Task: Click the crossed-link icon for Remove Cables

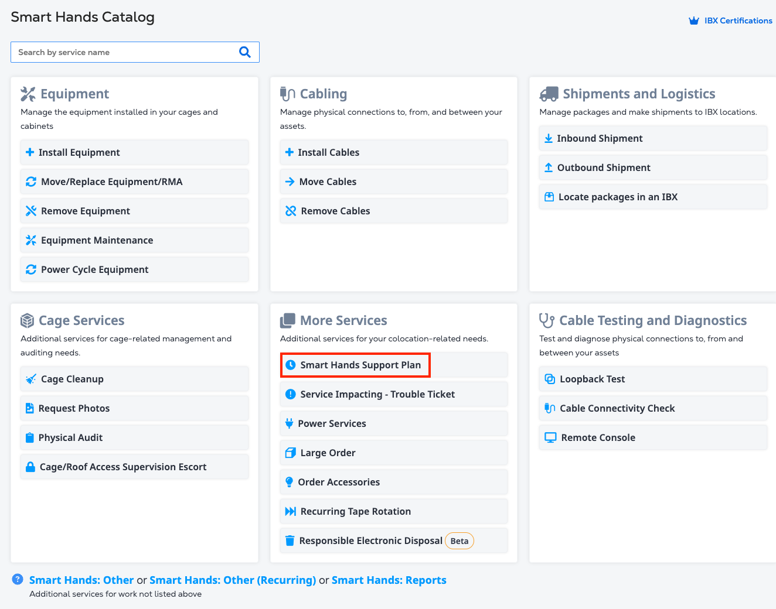Action: pos(291,211)
